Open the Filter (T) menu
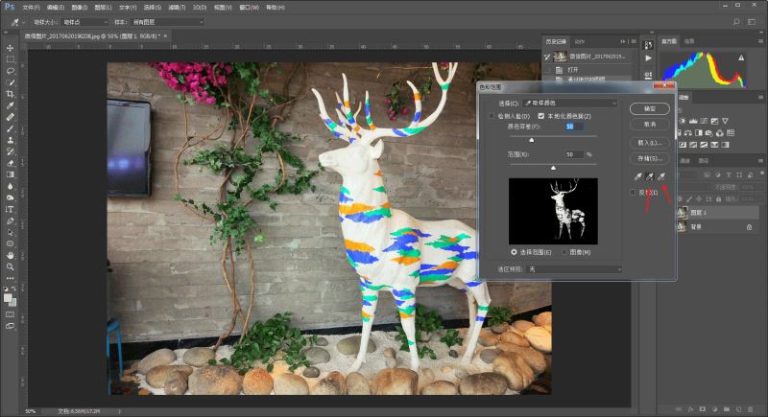768x417 pixels. 177,8
